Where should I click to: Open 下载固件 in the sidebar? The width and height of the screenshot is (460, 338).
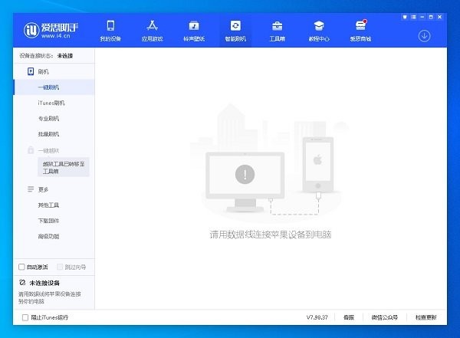tap(48, 221)
